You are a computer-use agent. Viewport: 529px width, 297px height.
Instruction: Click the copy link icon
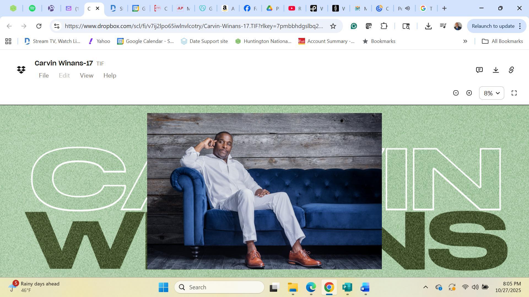(511, 70)
